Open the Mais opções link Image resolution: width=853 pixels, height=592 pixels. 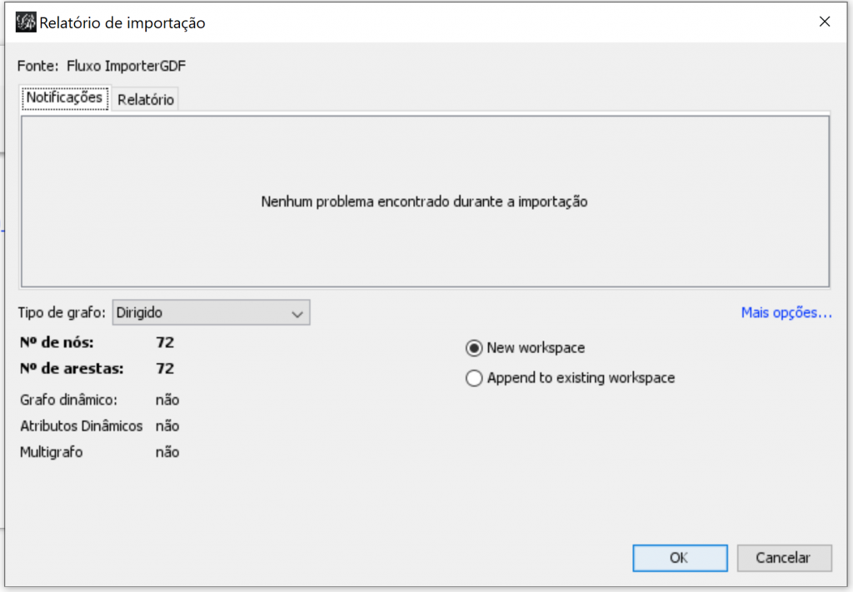point(786,313)
